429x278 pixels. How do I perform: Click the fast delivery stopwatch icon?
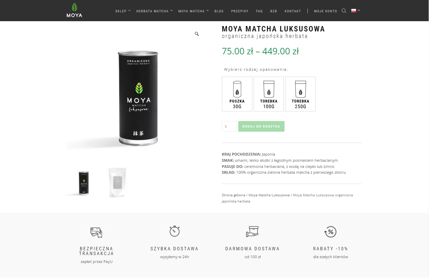click(x=175, y=231)
